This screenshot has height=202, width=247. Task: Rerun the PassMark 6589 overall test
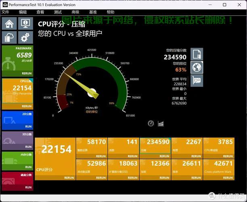(27, 74)
